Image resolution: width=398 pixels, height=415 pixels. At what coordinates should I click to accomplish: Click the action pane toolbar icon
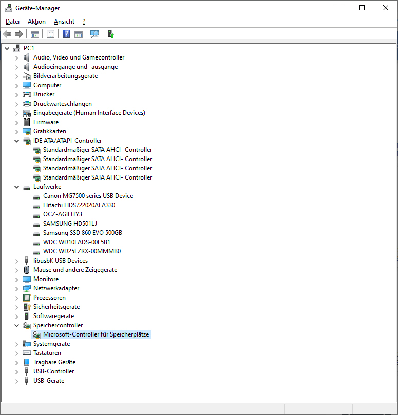click(x=79, y=34)
